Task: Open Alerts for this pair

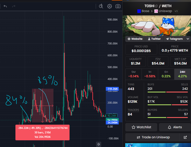Action: click(x=175, y=127)
